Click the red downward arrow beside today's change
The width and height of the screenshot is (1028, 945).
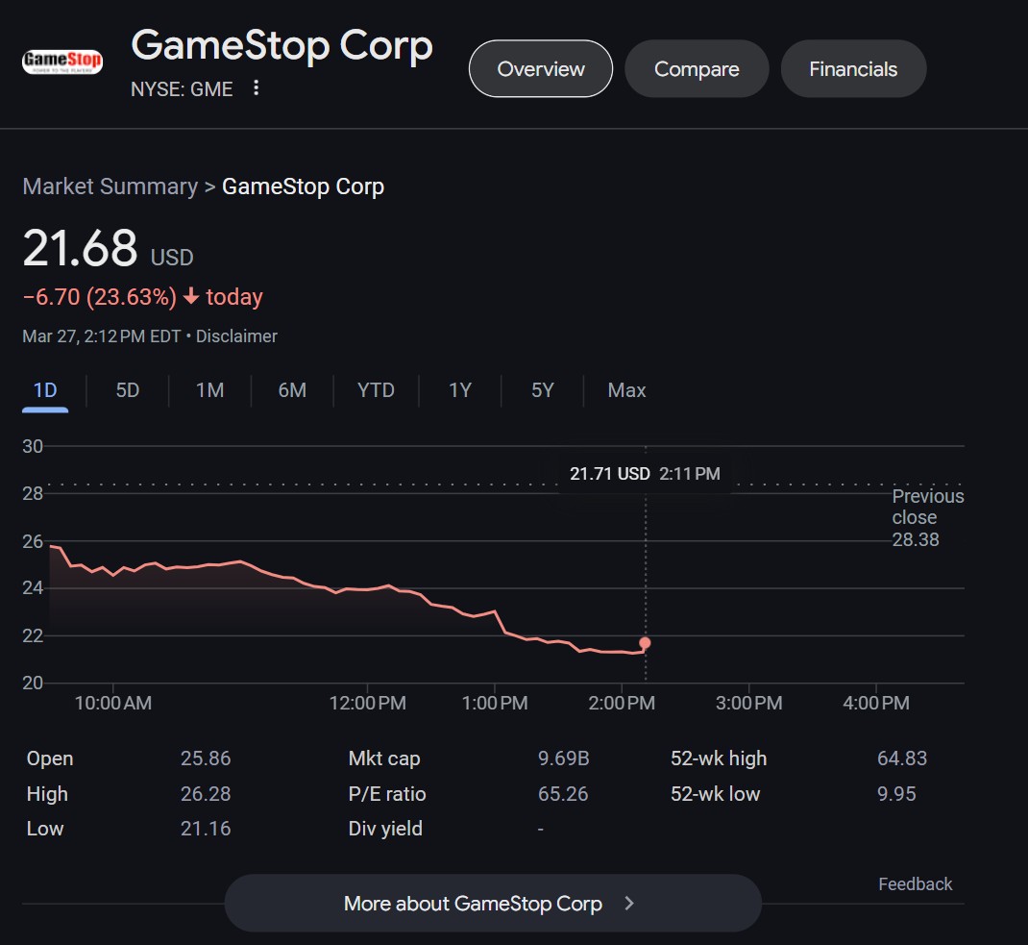point(188,297)
